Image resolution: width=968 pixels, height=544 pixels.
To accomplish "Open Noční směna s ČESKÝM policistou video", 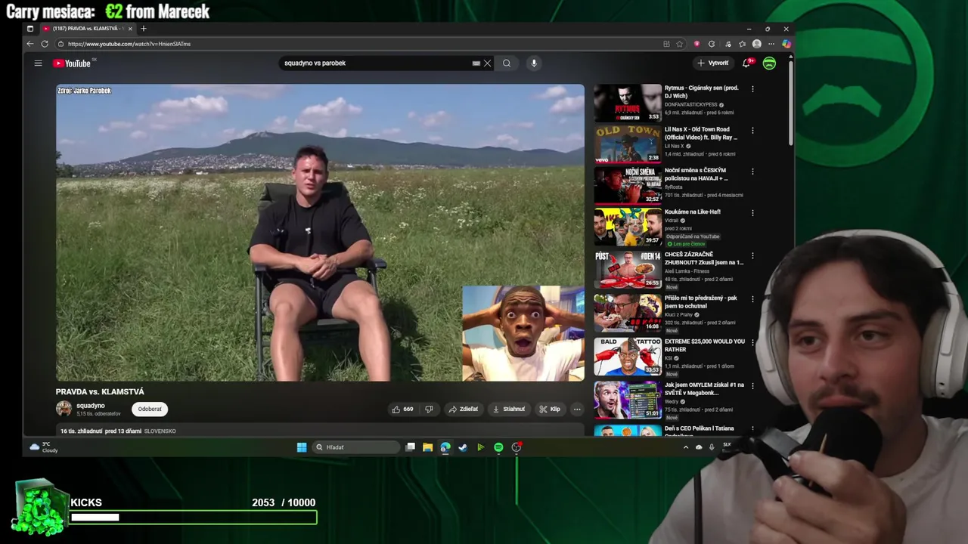I will tap(628, 186).
